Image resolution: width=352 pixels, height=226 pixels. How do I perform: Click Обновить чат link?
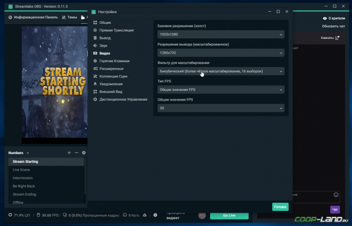(334, 26)
